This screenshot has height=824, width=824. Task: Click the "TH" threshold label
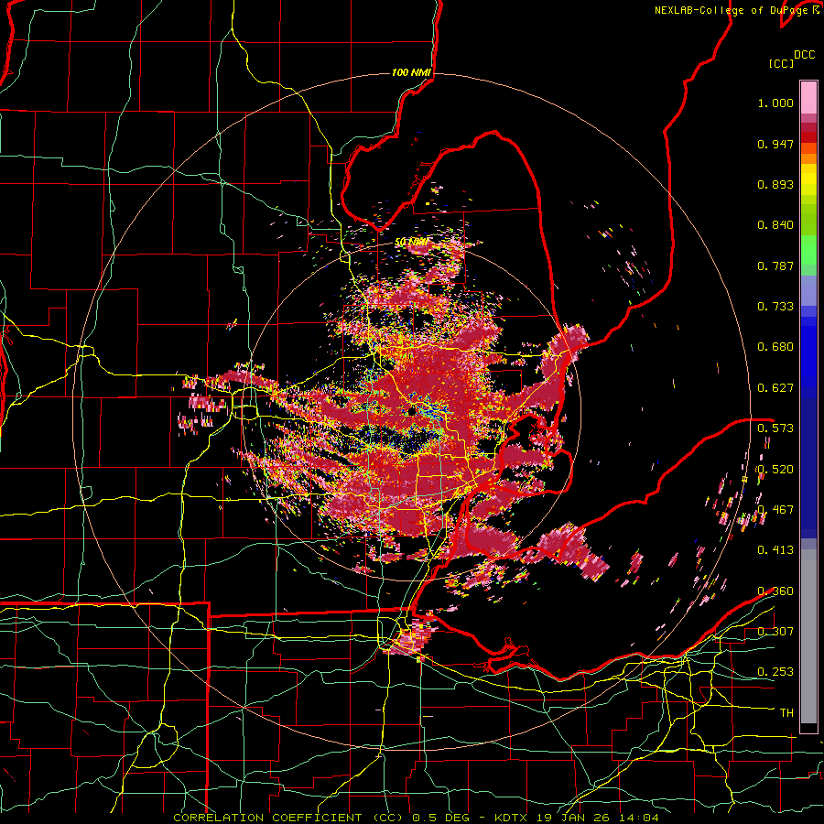coord(786,713)
